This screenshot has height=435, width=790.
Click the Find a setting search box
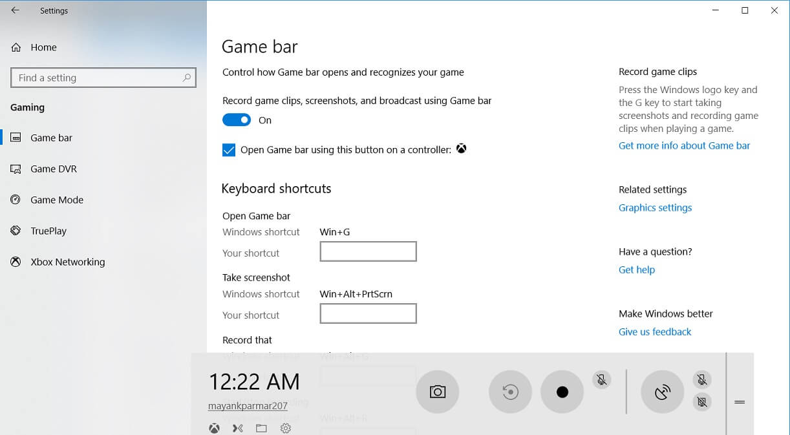pyautogui.click(x=103, y=78)
